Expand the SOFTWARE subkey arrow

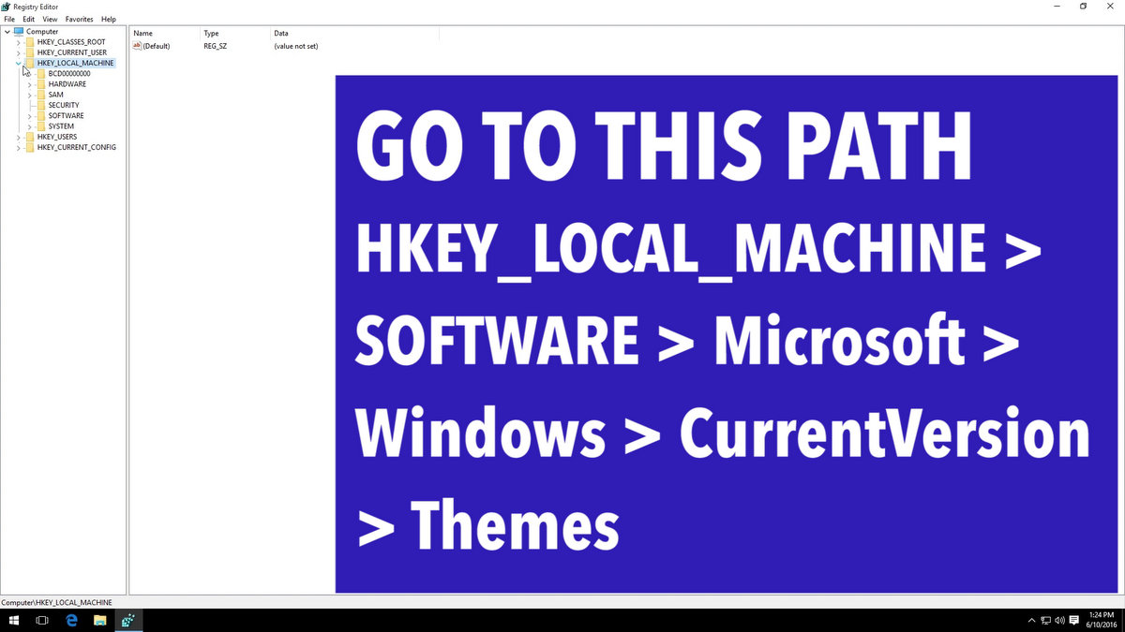click(x=30, y=116)
